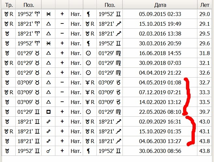The height and width of the screenshot is (162, 214).
Task: Click the age value 29.5
Action: coord(205,34)
